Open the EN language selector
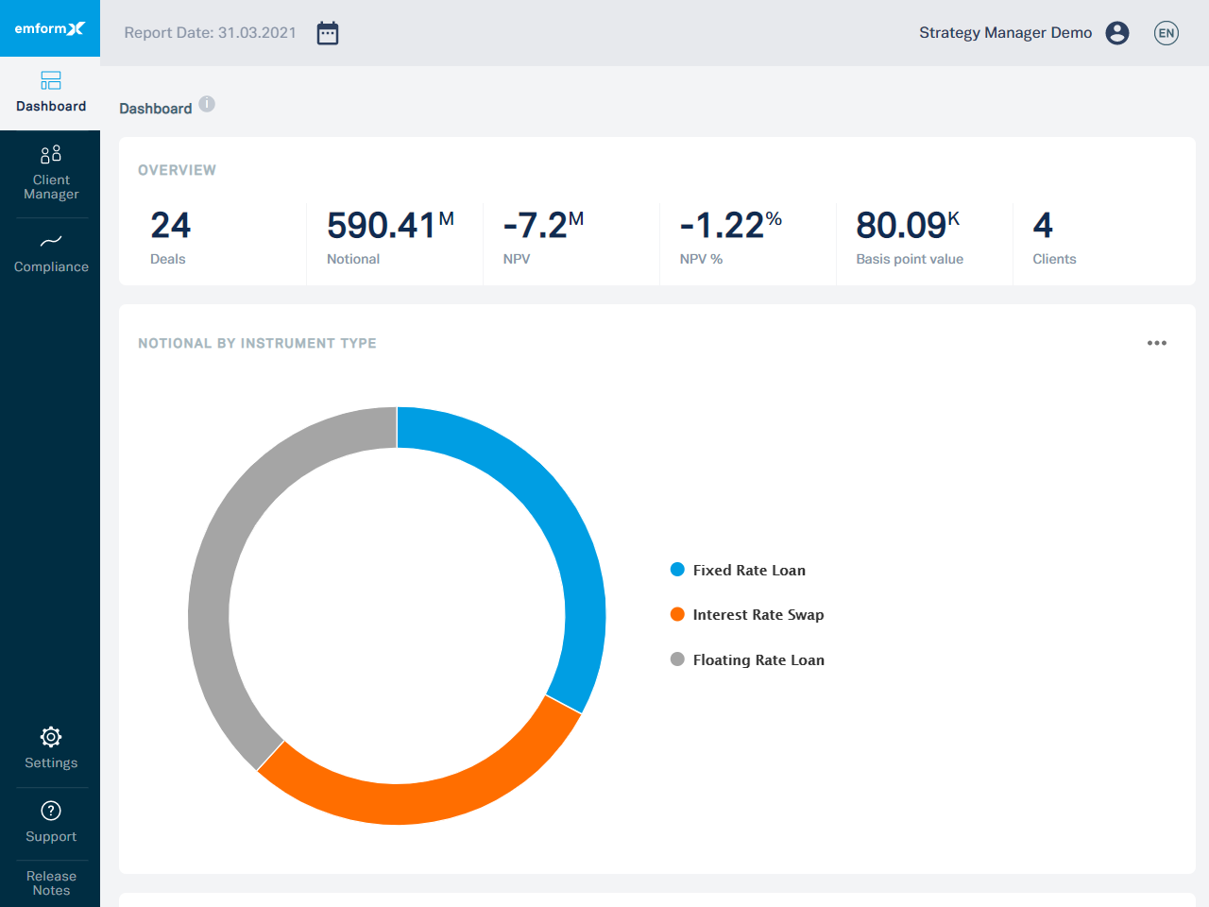 1166,32
